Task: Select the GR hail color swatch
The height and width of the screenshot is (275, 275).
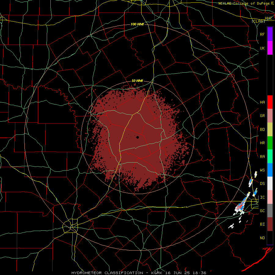Action: [x=270, y=116]
